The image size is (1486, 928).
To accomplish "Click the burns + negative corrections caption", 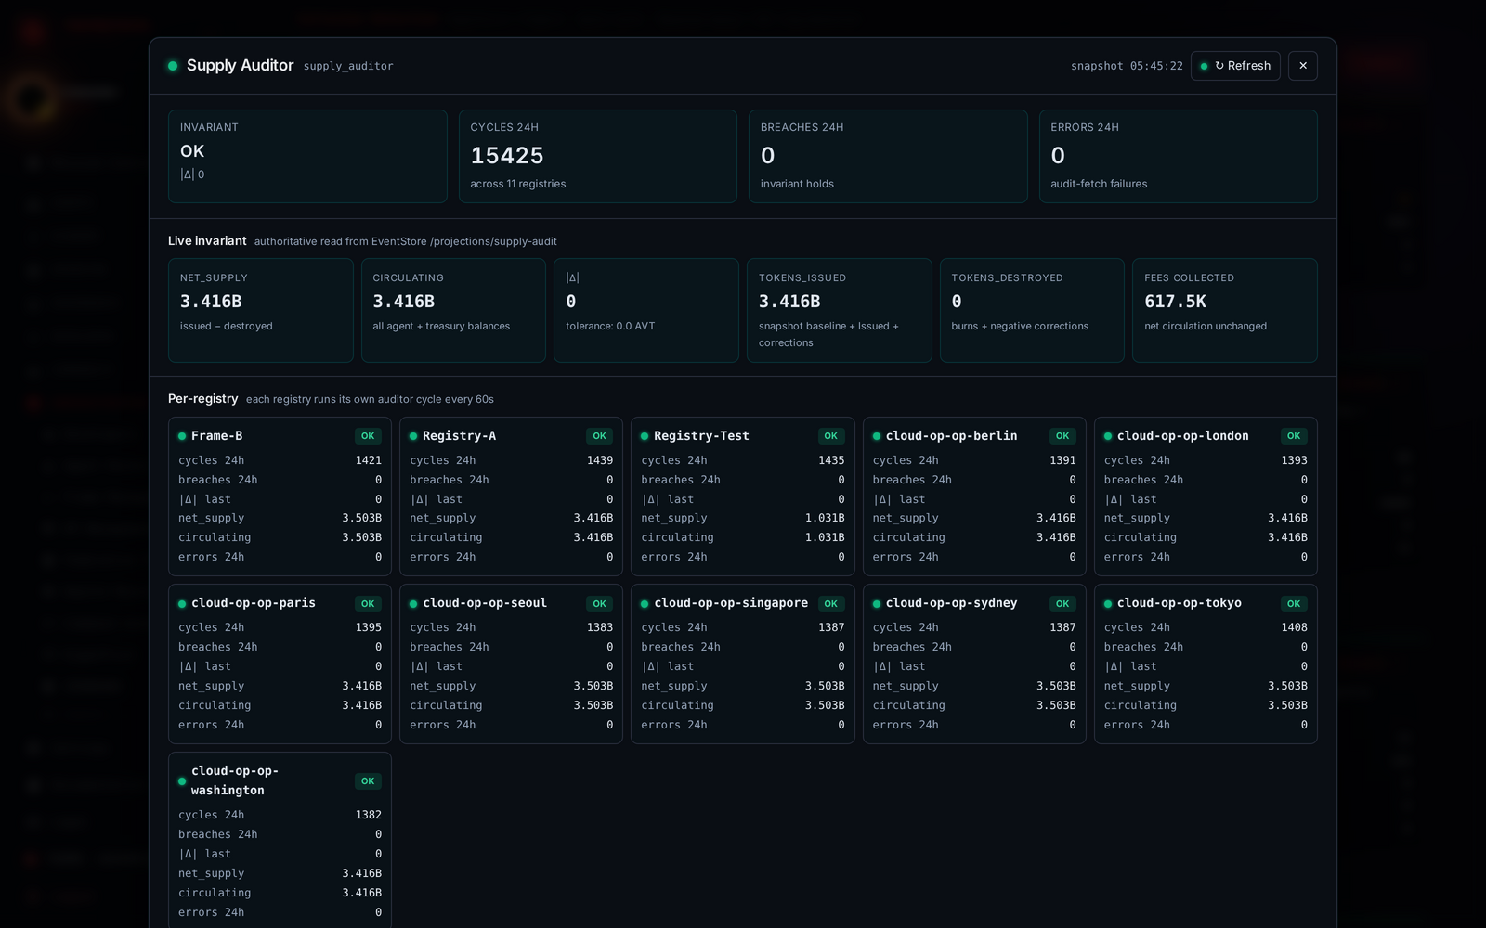I will [1020, 327].
